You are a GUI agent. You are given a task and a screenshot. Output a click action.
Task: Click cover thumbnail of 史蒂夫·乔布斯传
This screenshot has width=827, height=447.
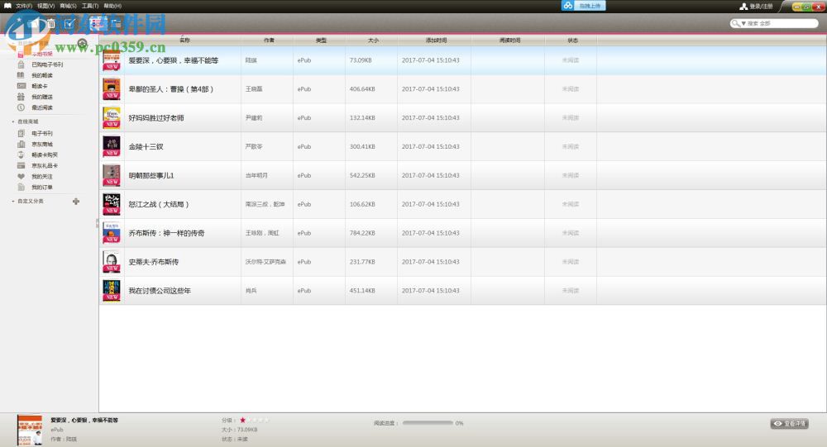(112, 262)
